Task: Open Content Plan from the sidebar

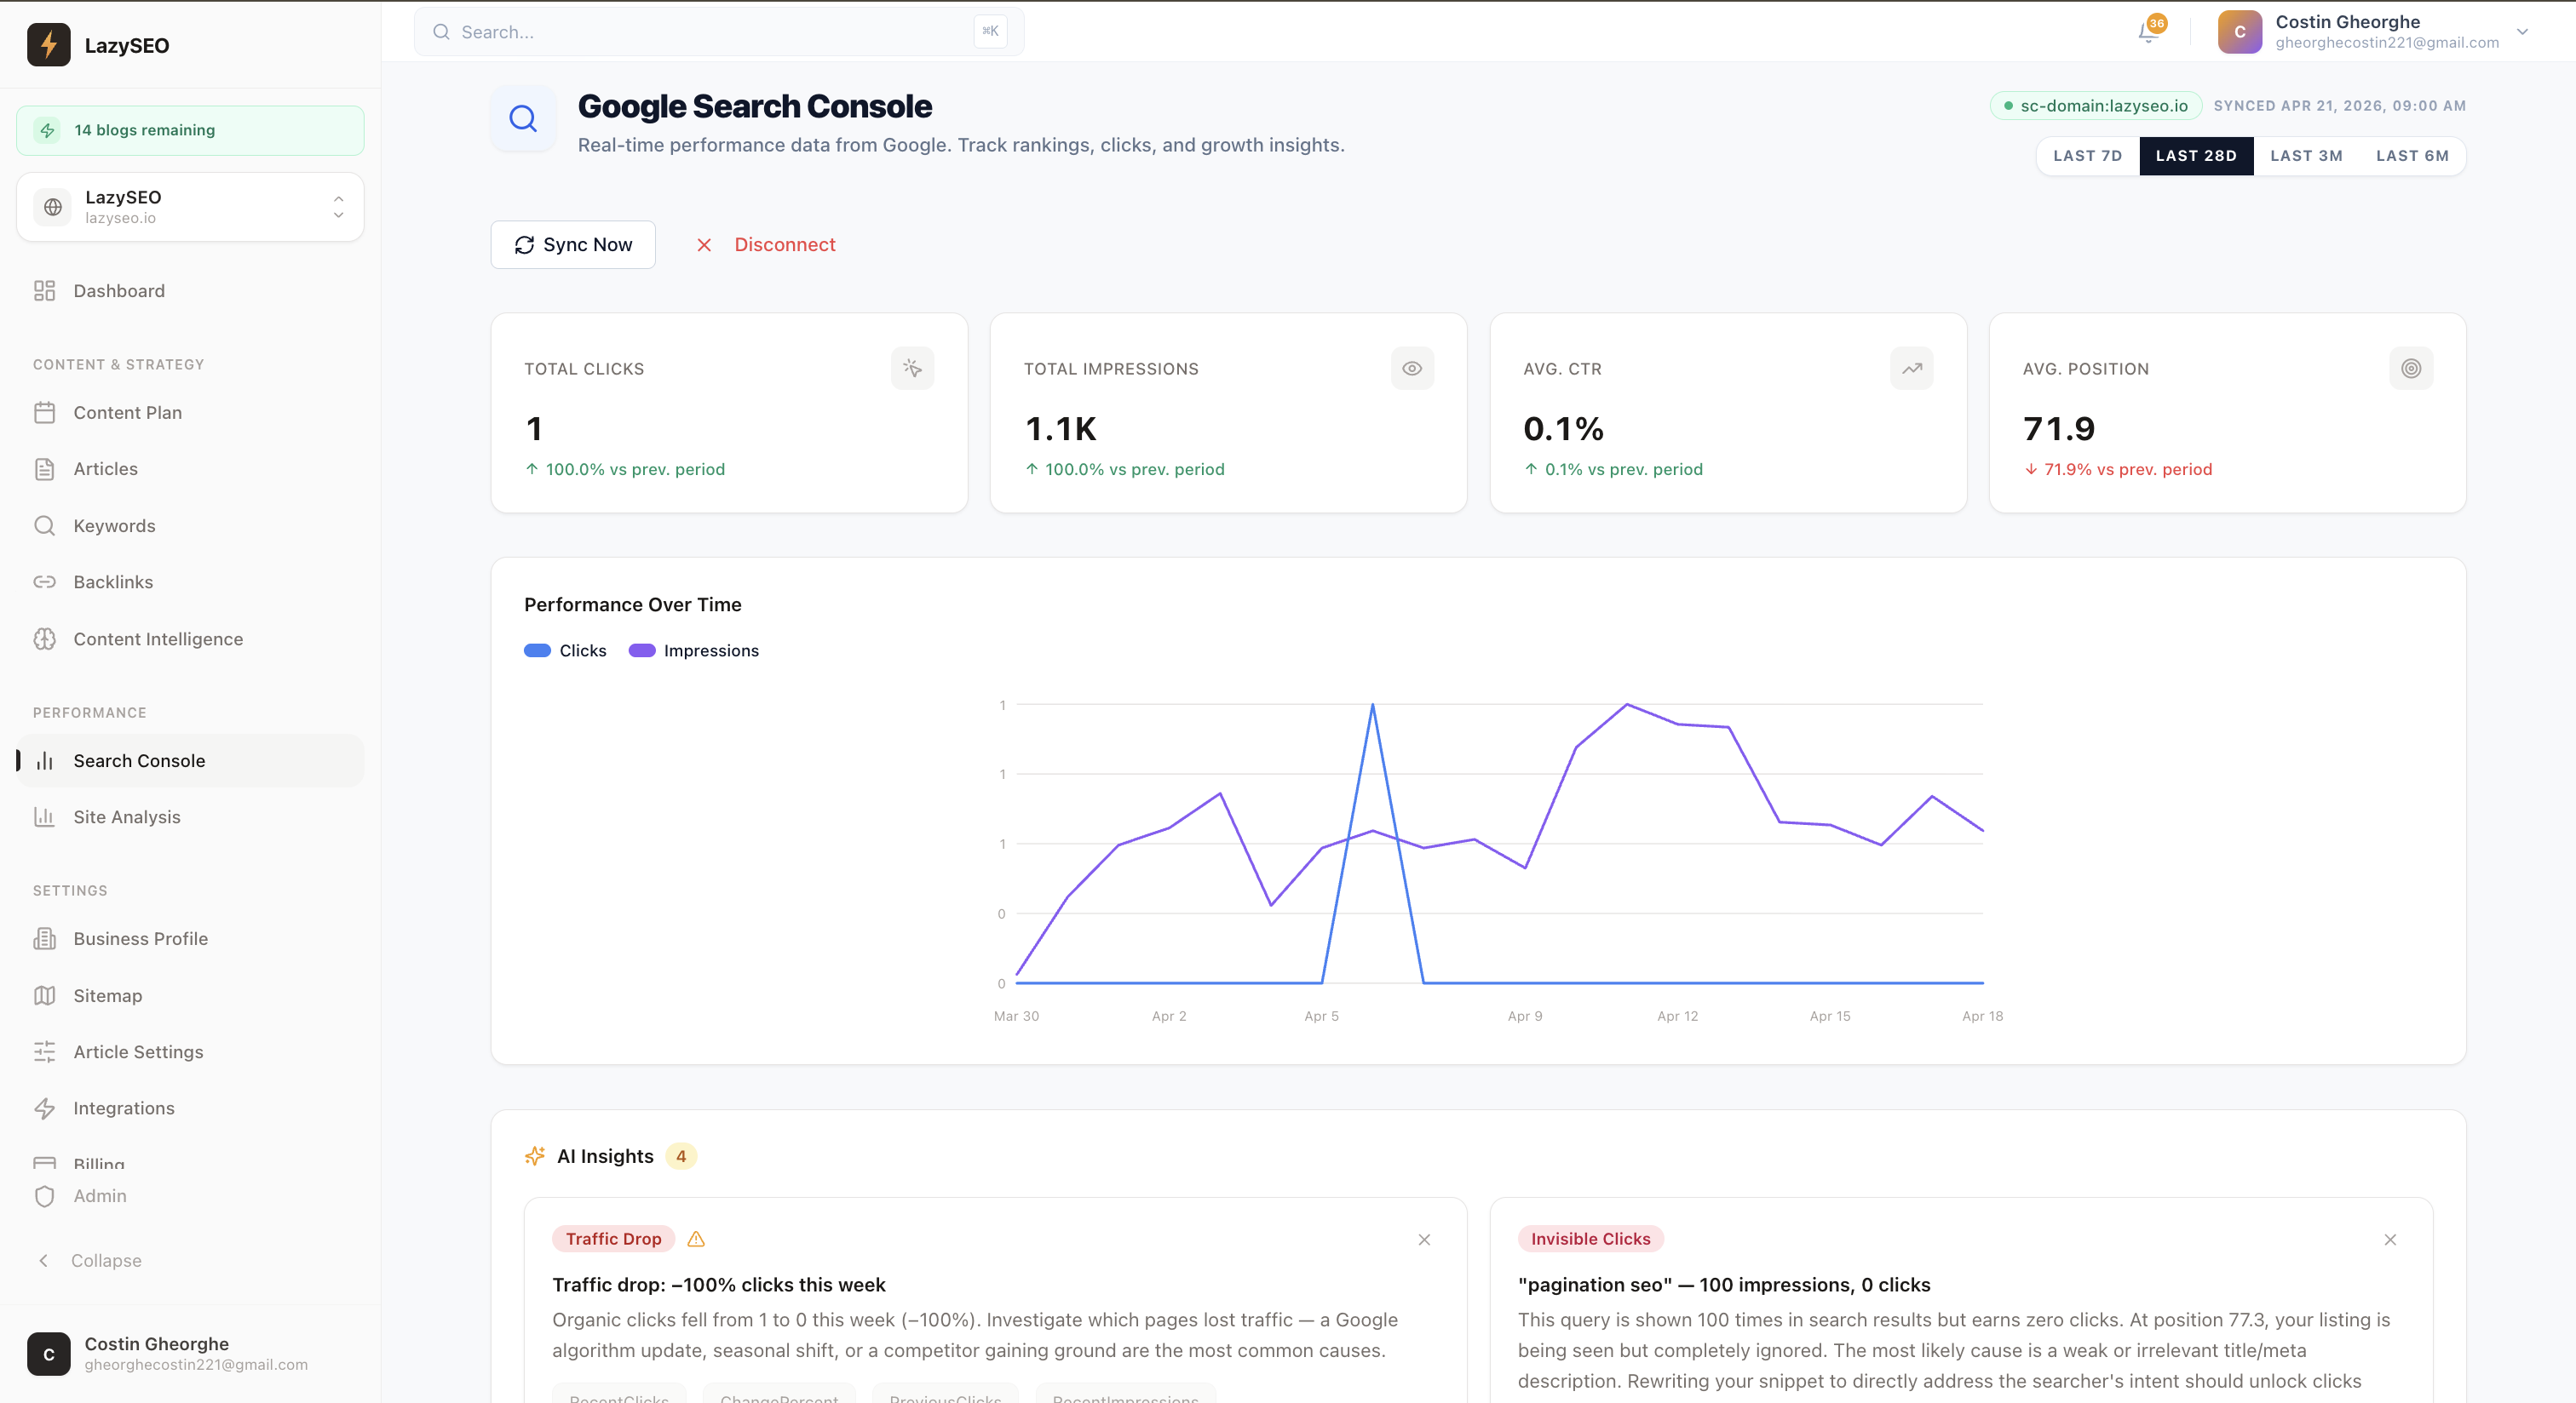Action: [126, 412]
